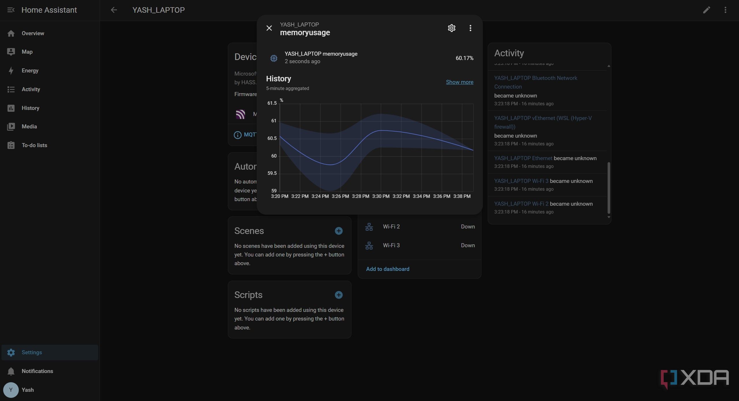The width and height of the screenshot is (739, 401).
Task: Click the Media play icon
Action: pos(11,127)
